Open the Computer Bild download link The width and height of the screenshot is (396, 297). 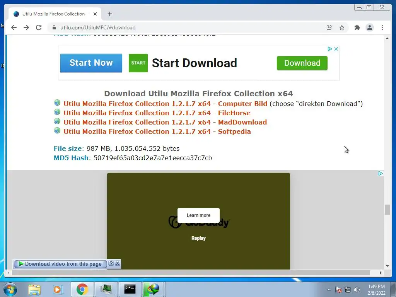coord(166,104)
